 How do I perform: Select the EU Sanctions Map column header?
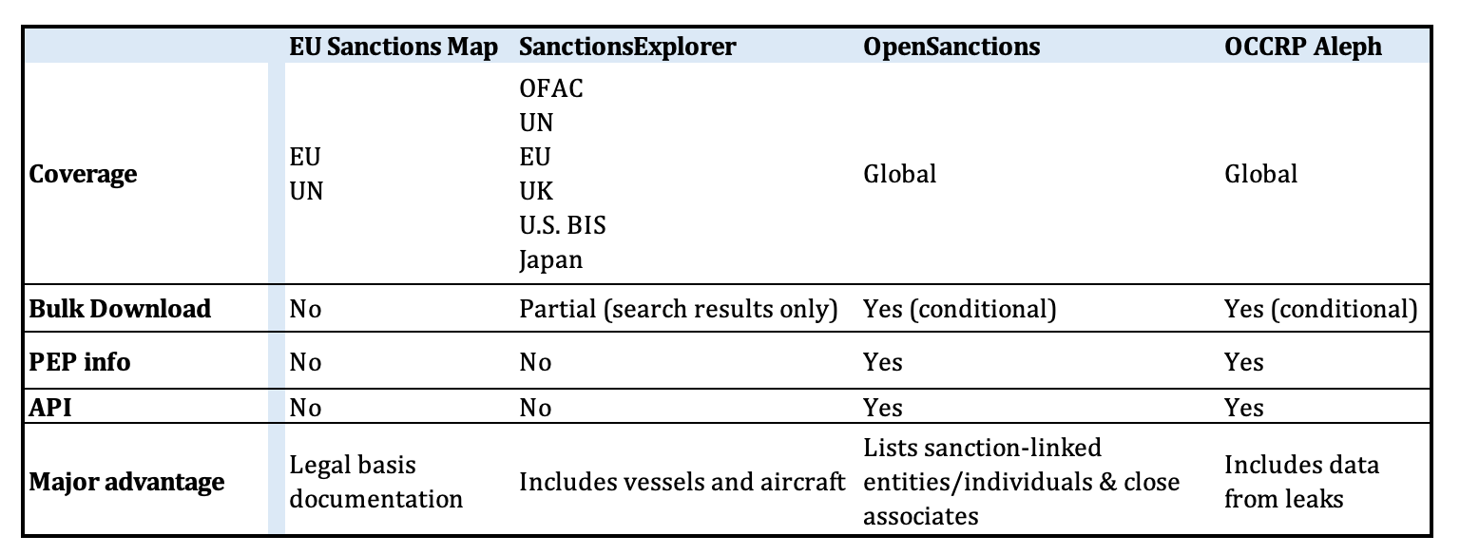(394, 46)
